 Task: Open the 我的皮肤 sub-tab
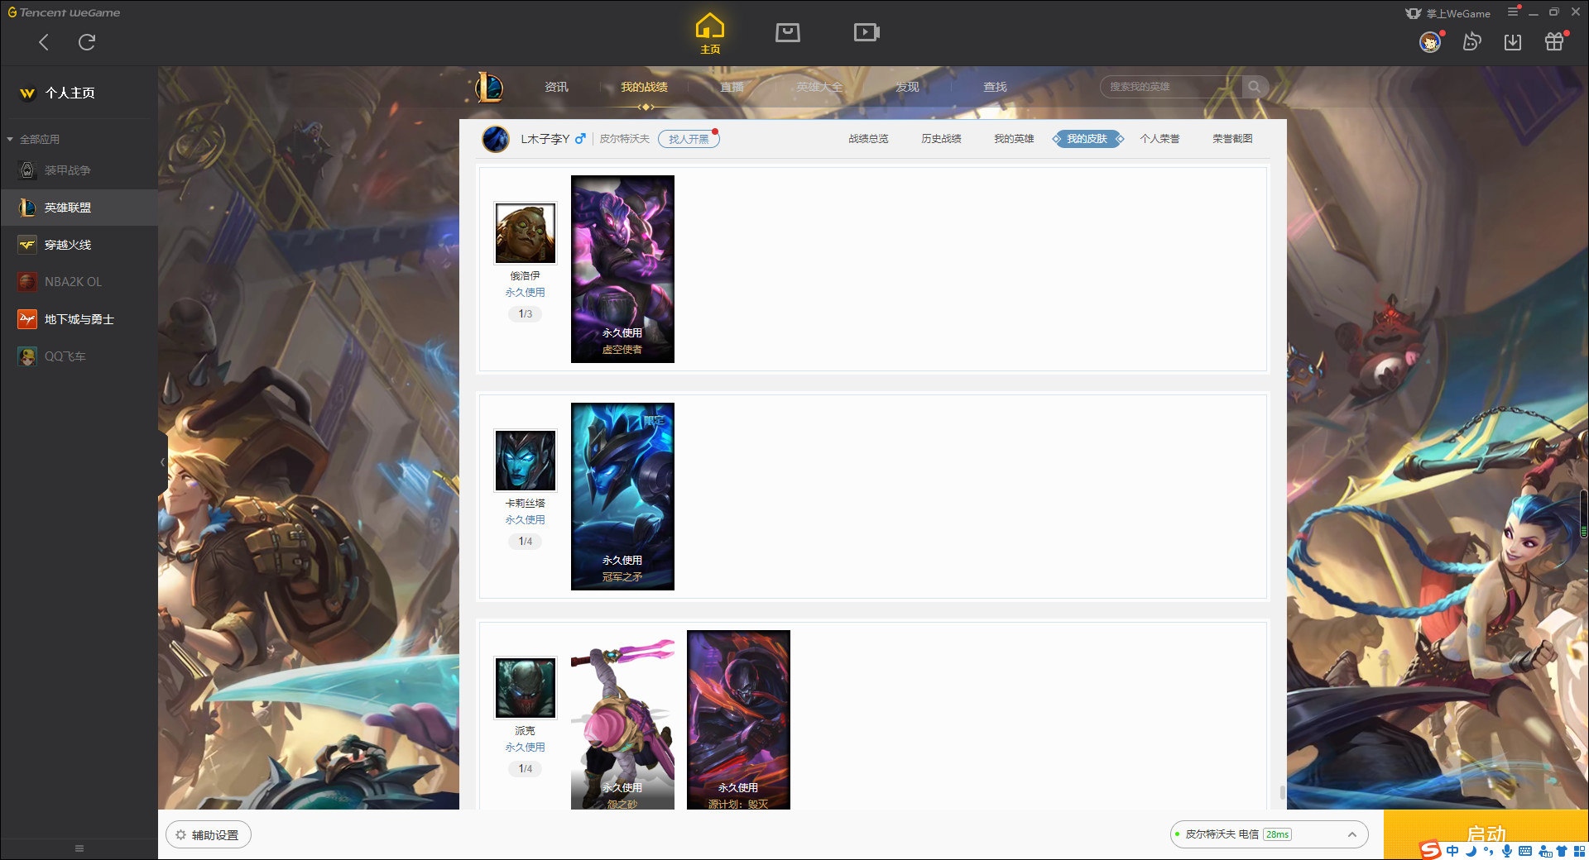pyautogui.click(x=1087, y=139)
